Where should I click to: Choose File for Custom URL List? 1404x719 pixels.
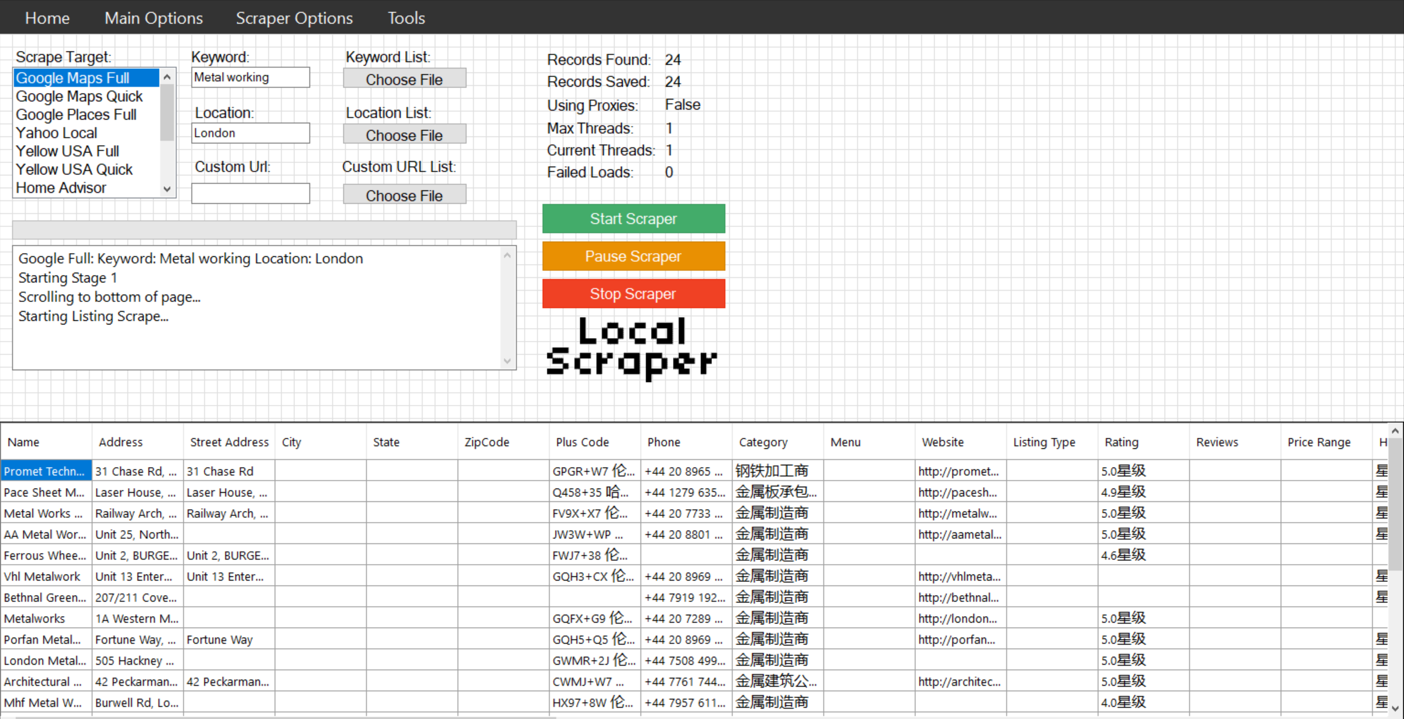(x=405, y=195)
